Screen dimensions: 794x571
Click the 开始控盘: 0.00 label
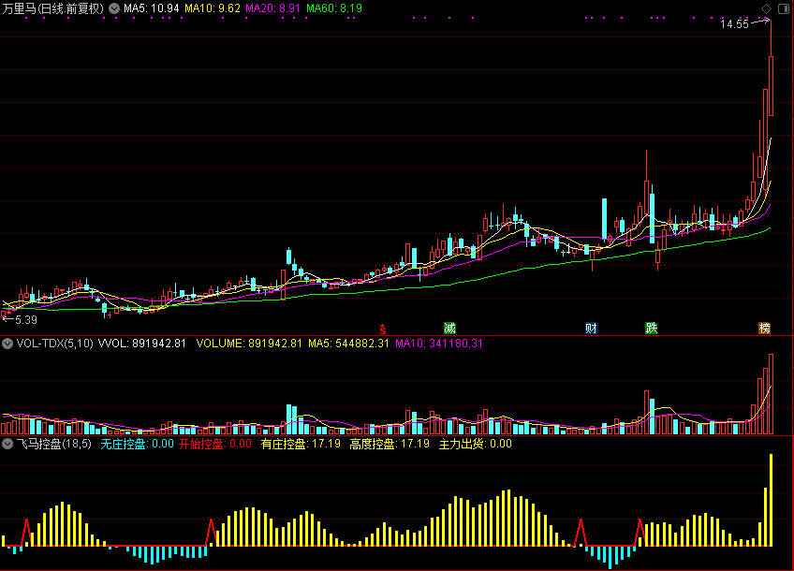(x=215, y=444)
